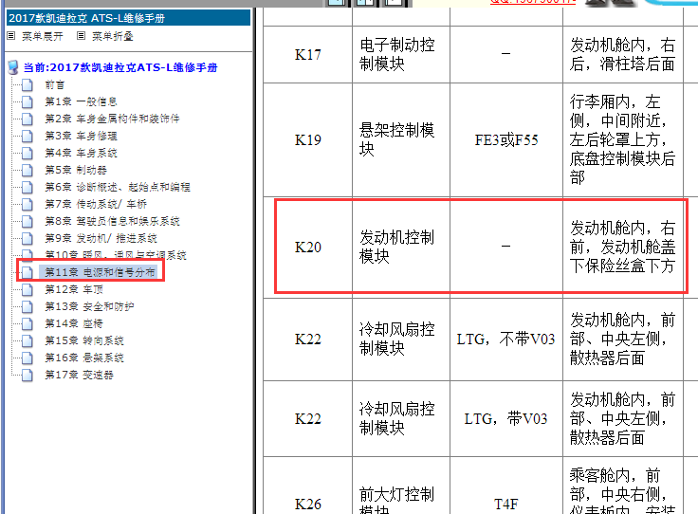Viewport: 698px width, 514px height.
Task: Click the page icon next to 第17章
Action: coord(28,375)
